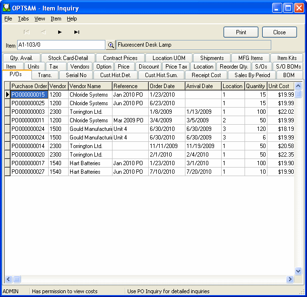Open the Tabs menu
This screenshot has height=297, width=307.
click(23, 19)
